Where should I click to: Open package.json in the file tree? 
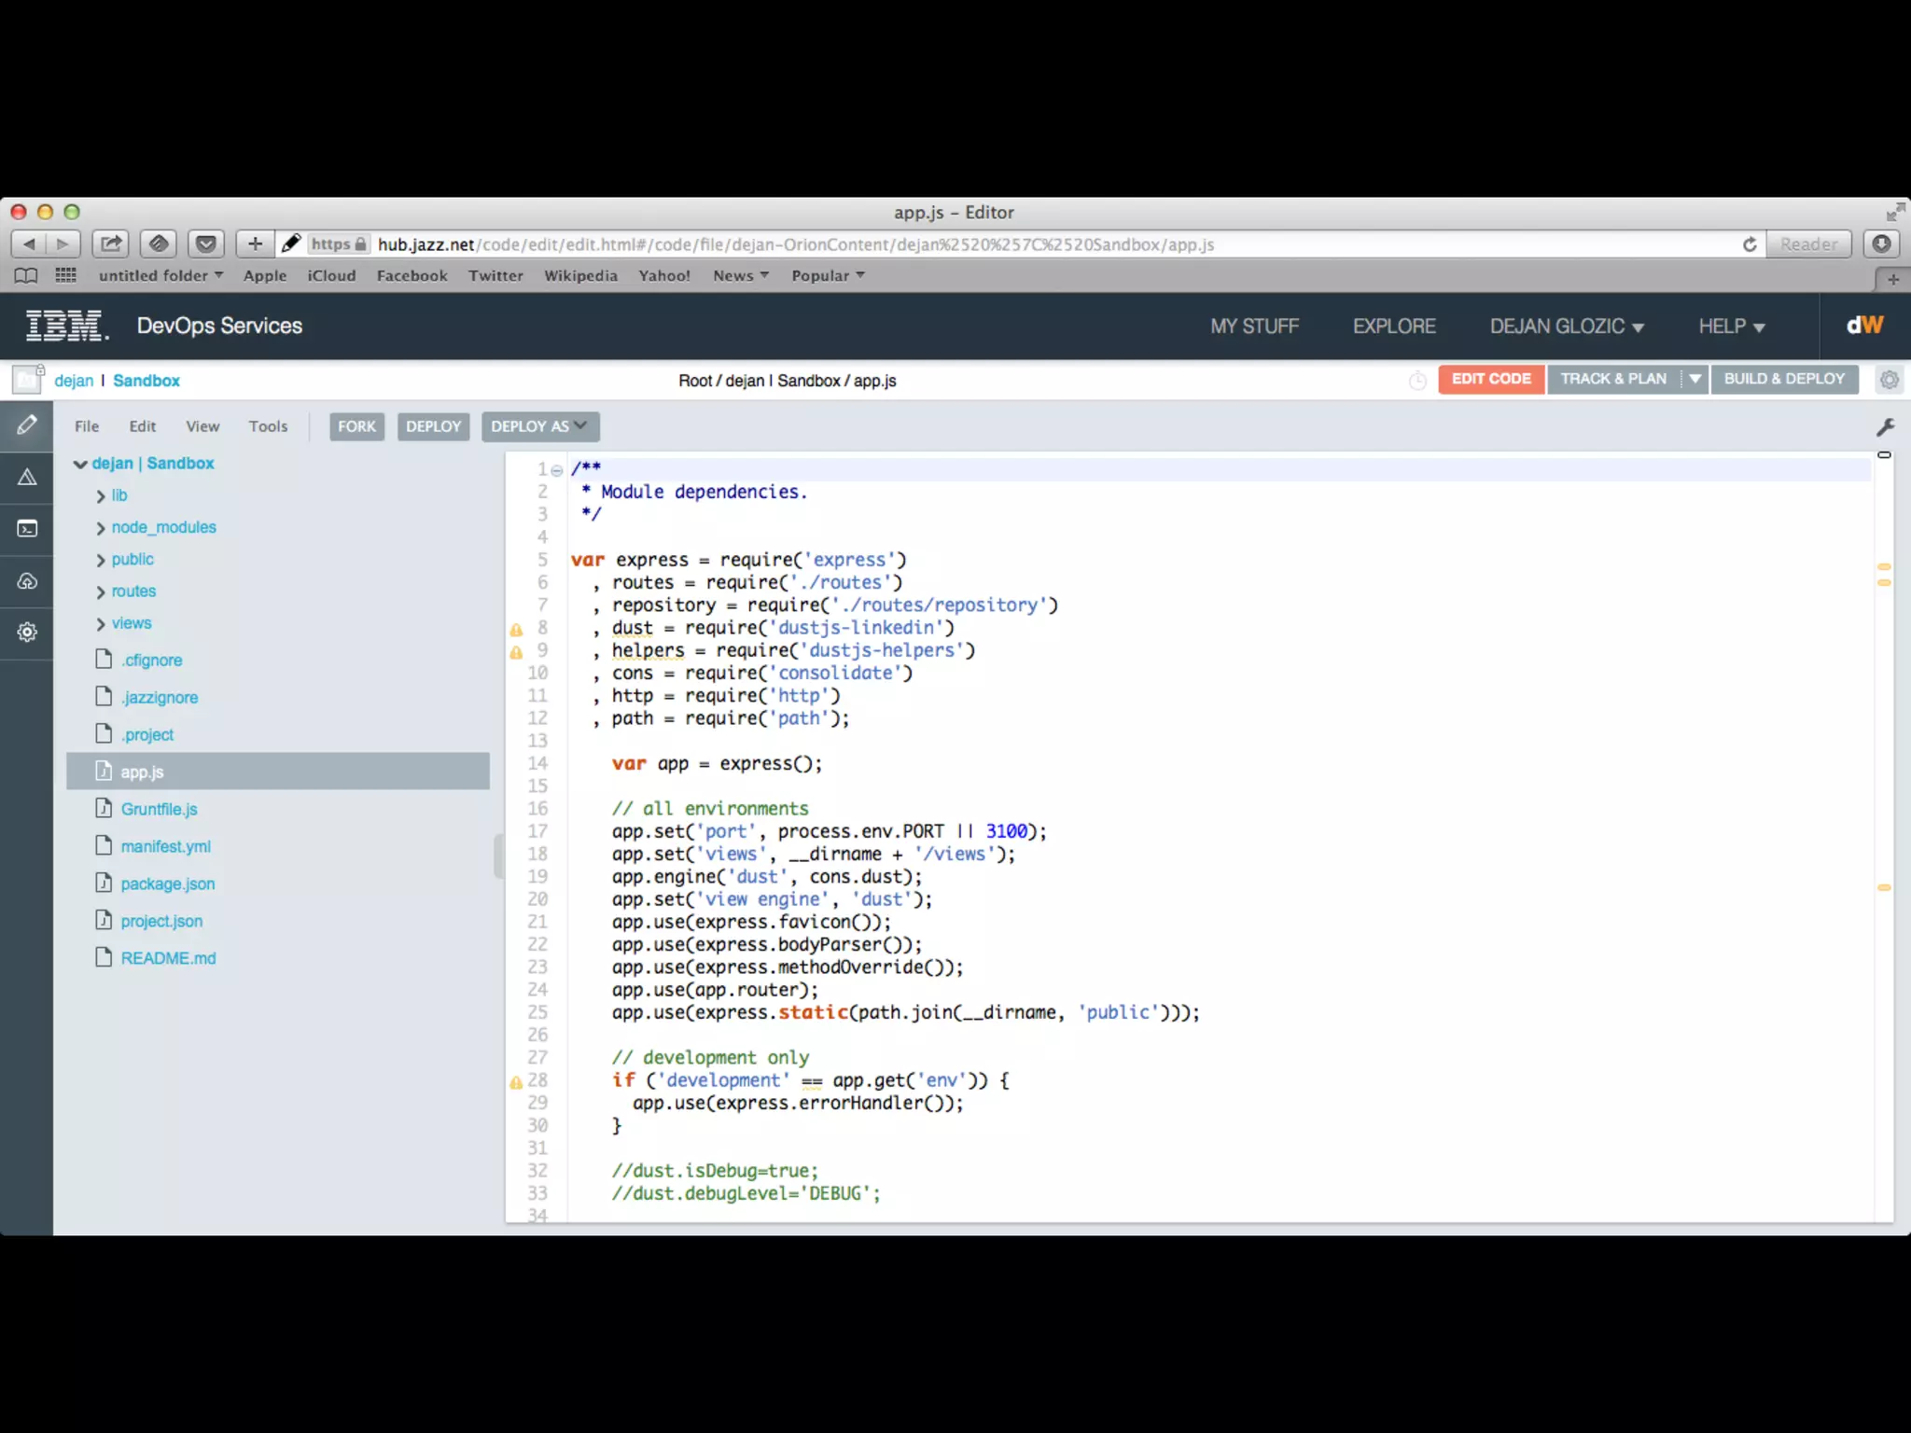[x=167, y=883]
